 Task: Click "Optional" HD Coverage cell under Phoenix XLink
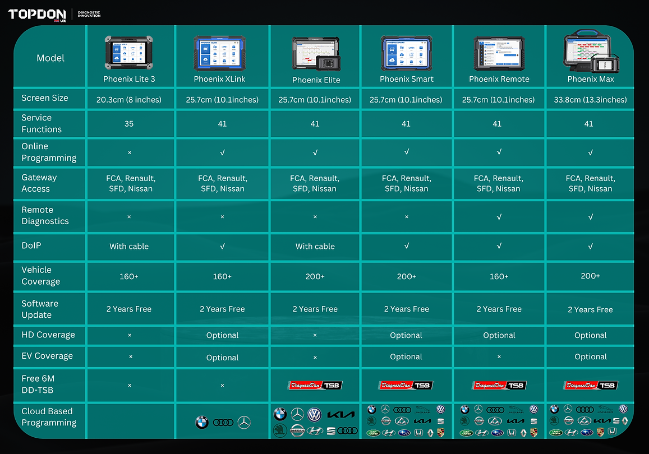[x=222, y=335]
